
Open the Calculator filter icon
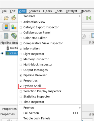[x=6, y=36]
